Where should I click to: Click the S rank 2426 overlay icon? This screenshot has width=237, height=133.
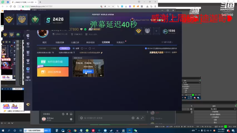tap(48, 20)
